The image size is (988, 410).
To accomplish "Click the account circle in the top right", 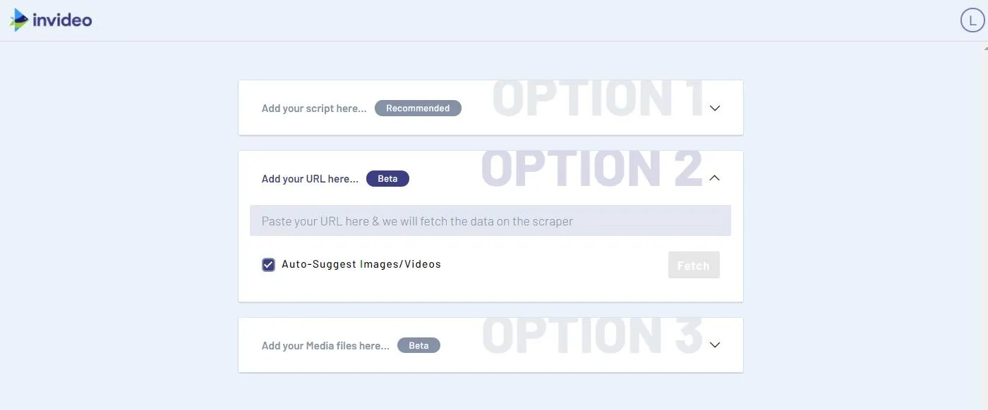I will pyautogui.click(x=972, y=19).
